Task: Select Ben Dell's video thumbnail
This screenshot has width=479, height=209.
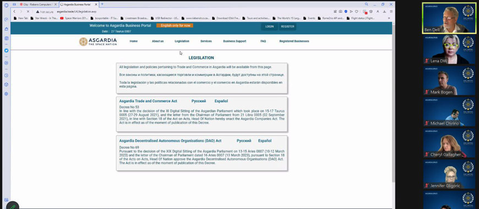Action: pyautogui.click(x=450, y=18)
